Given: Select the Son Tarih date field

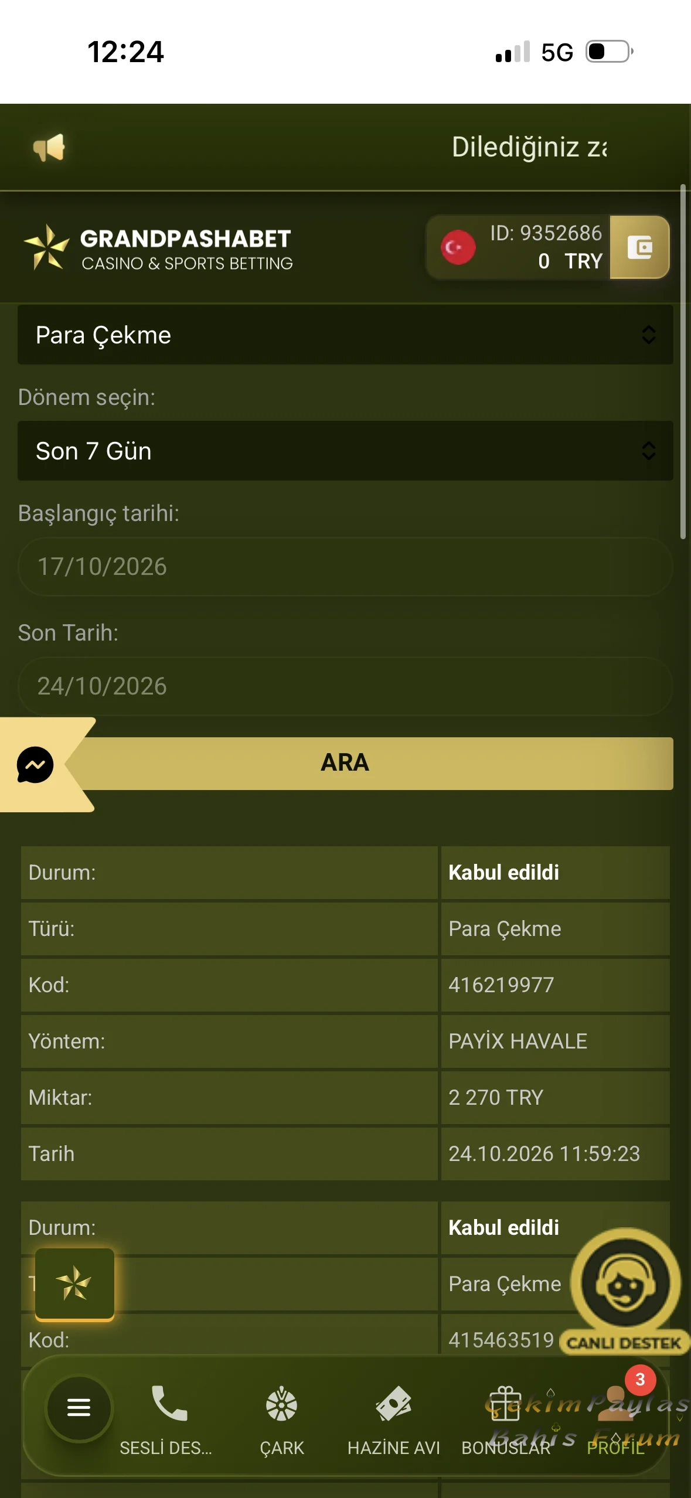Looking at the screenshot, I should click(345, 686).
